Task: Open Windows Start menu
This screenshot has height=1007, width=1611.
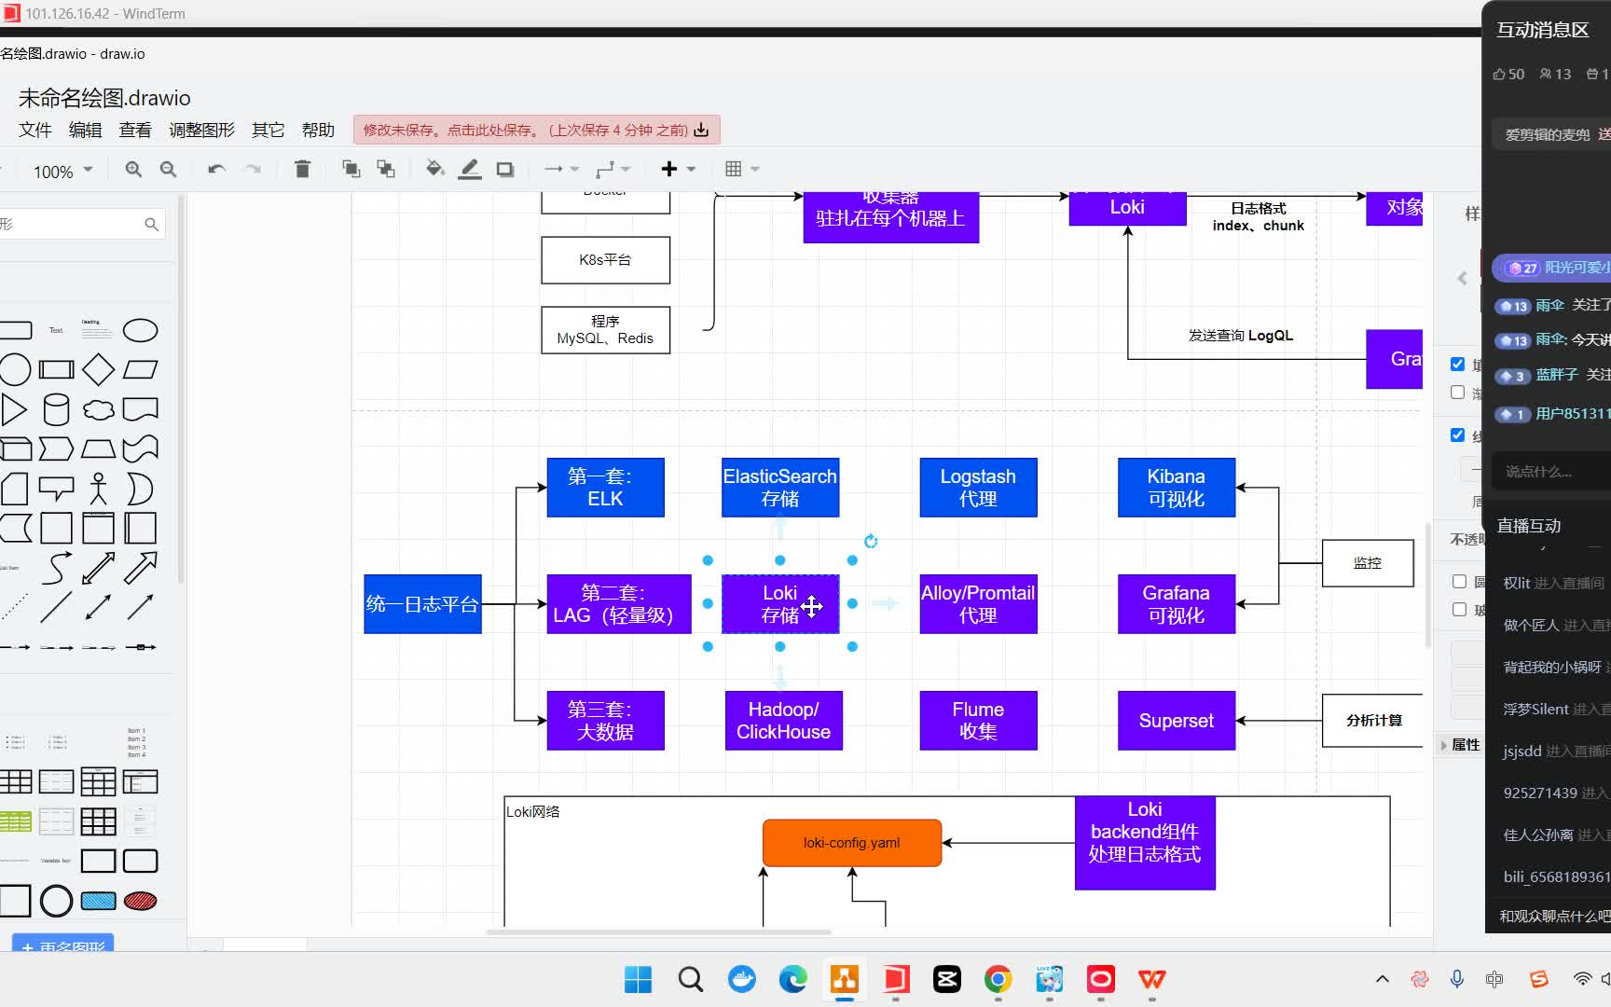Action: pos(639,979)
